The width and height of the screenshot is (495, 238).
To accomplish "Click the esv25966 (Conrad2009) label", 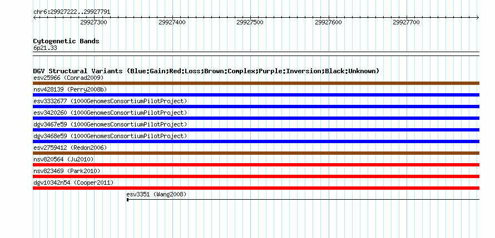I will coord(68,78).
